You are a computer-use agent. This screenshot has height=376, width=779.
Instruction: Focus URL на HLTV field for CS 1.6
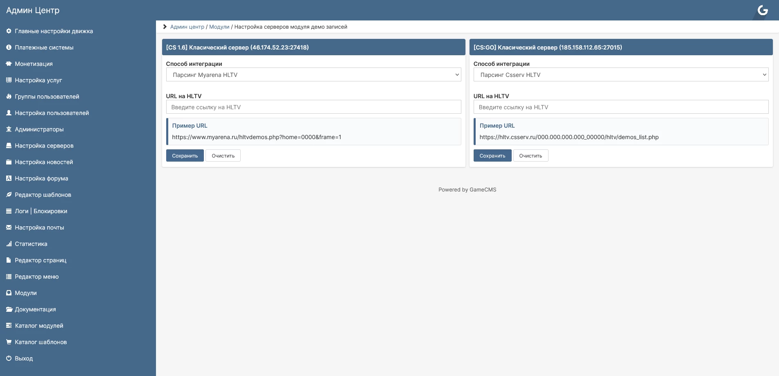click(314, 107)
